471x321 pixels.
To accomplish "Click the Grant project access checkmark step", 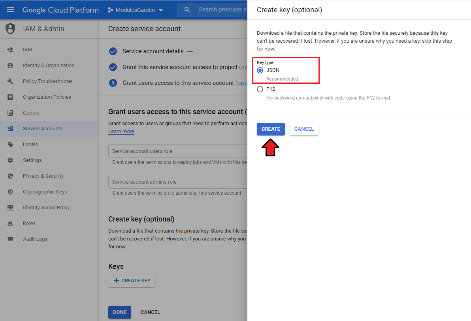I will tap(113, 67).
